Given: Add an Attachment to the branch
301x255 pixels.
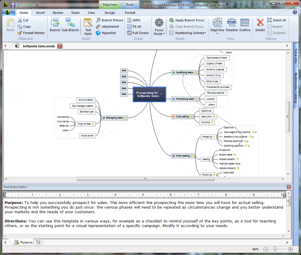Looking at the screenshot, I should pos(108,27).
